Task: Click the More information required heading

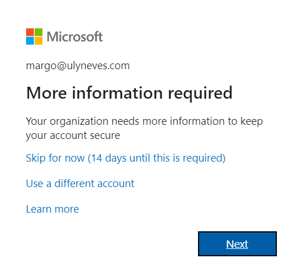Action: coord(129,93)
